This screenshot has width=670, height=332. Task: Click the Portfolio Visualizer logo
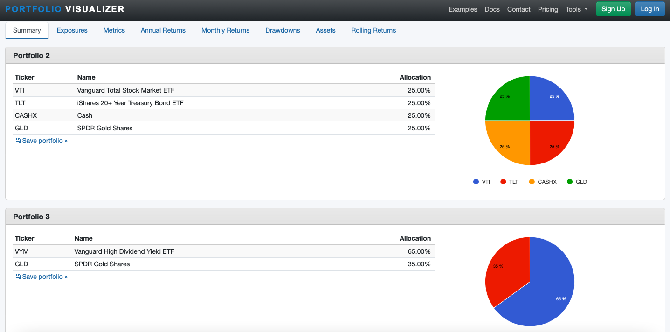coord(65,9)
